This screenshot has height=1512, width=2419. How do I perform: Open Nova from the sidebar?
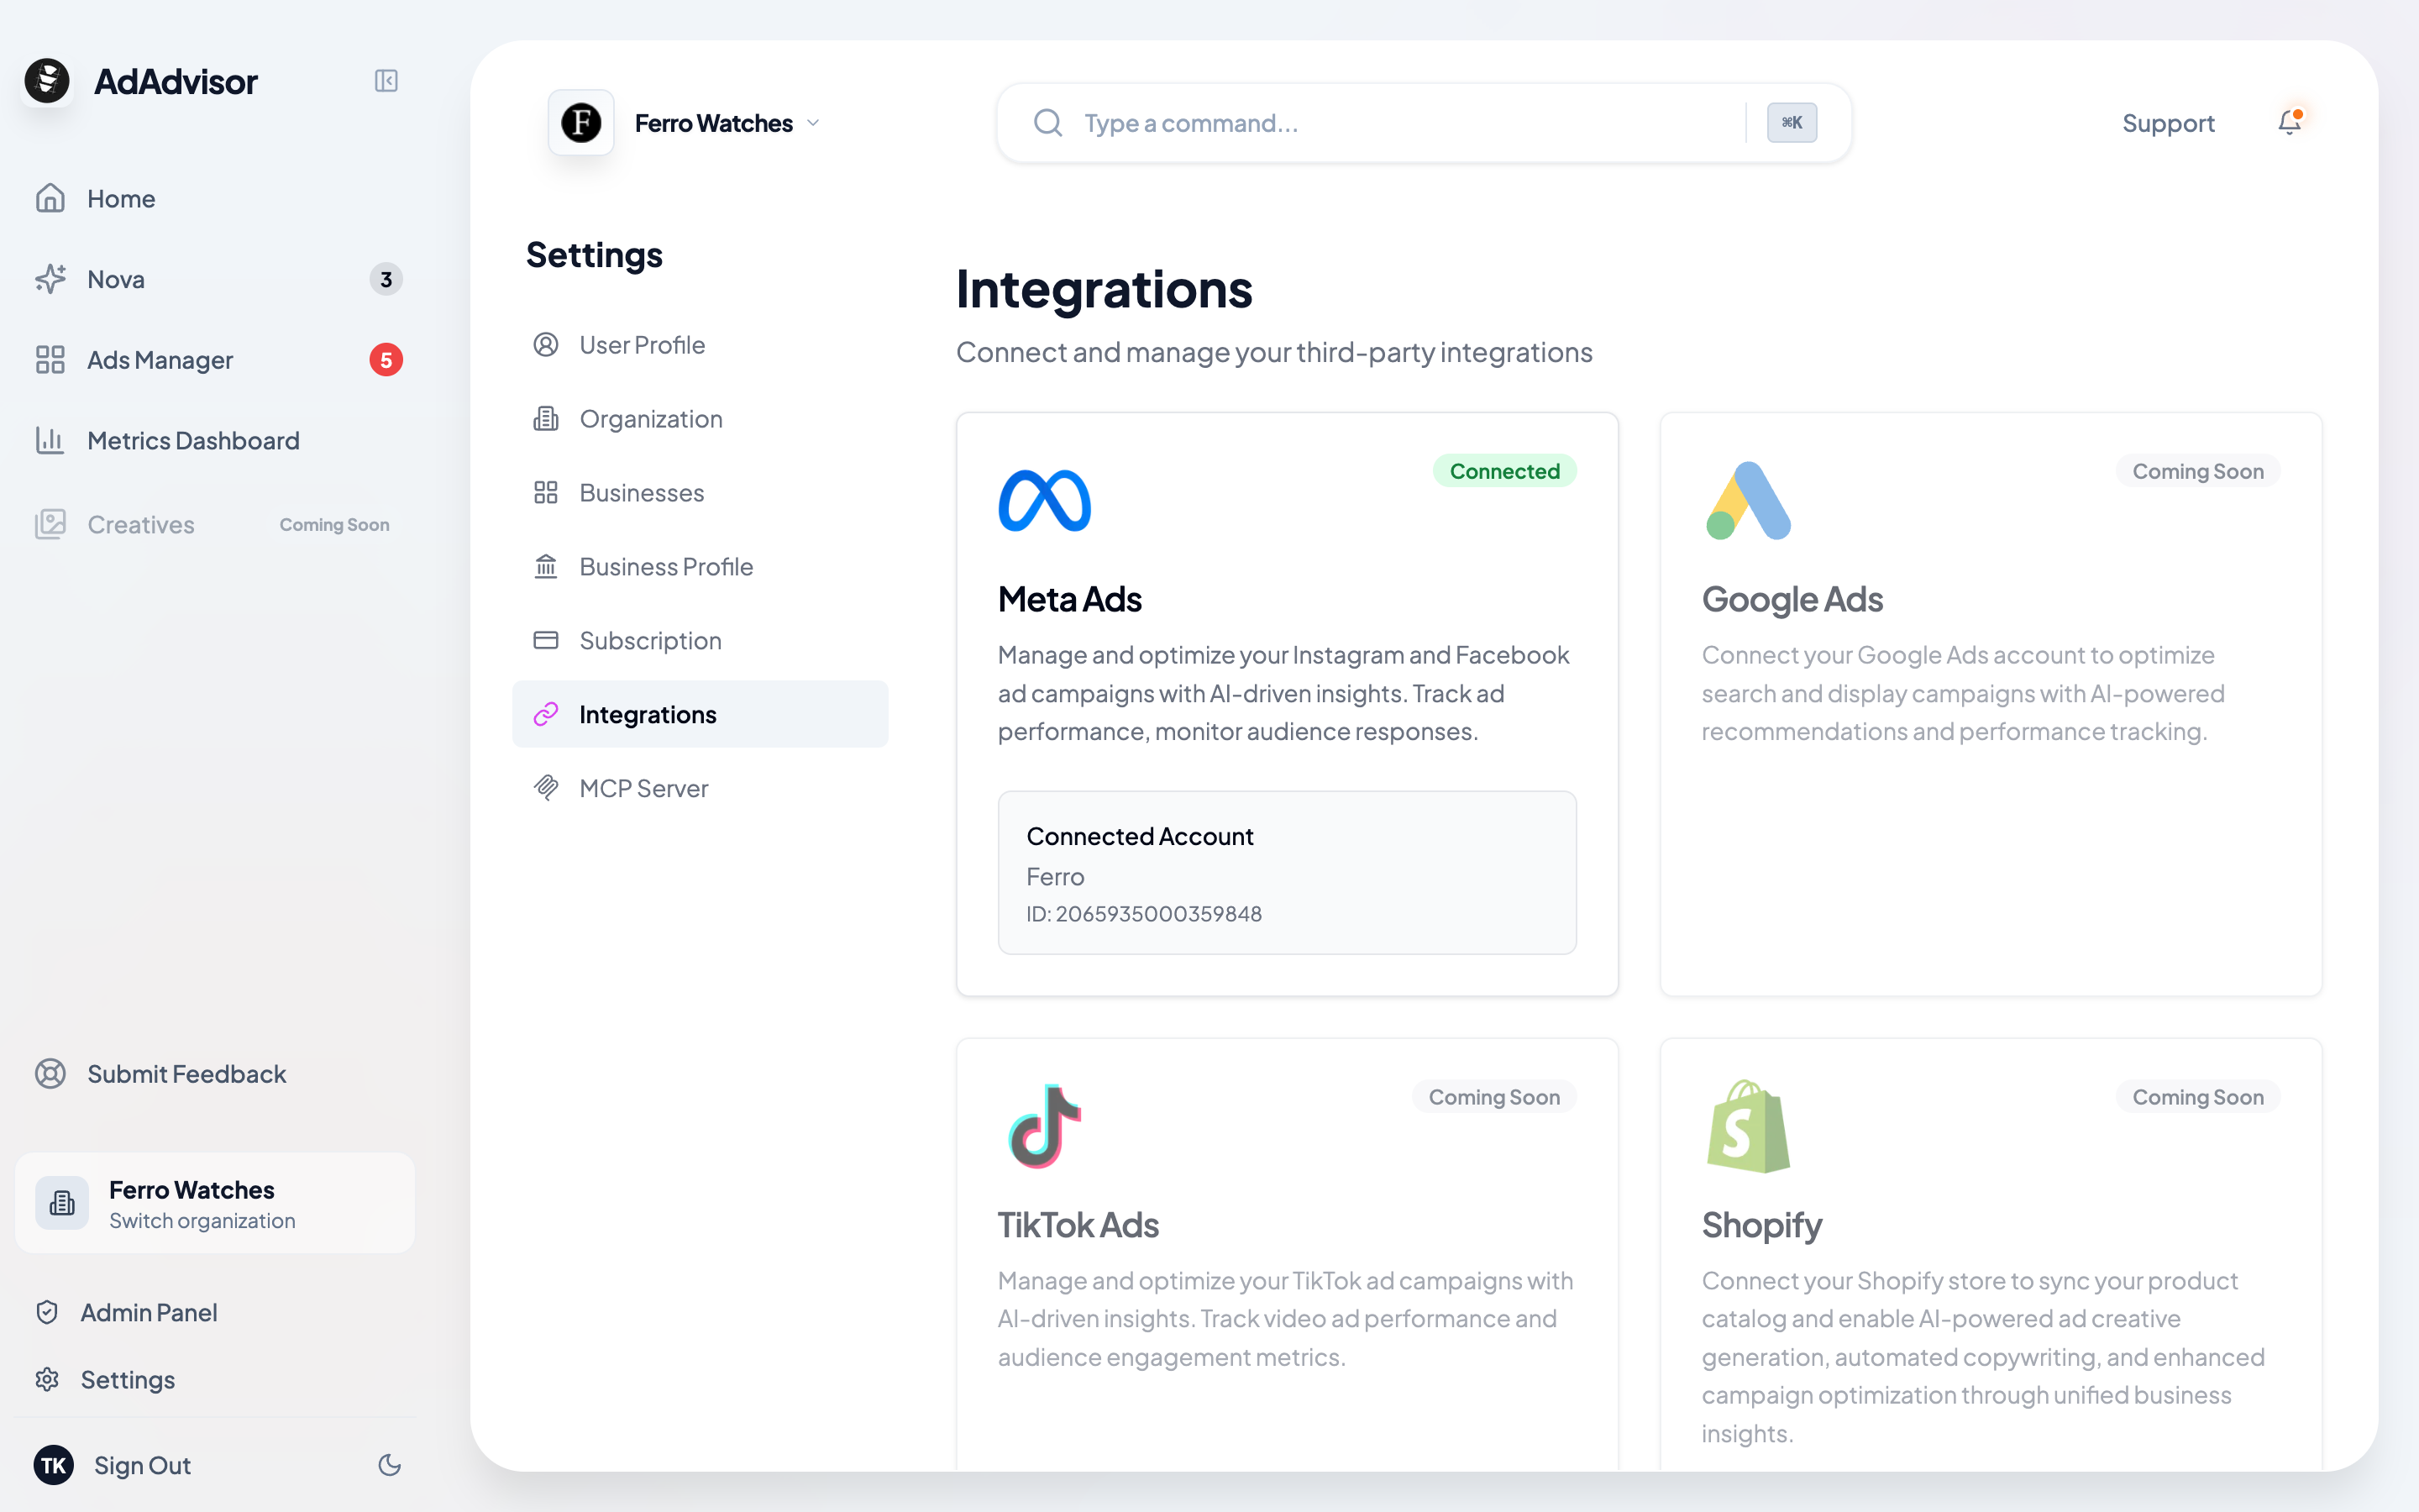(x=115, y=279)
